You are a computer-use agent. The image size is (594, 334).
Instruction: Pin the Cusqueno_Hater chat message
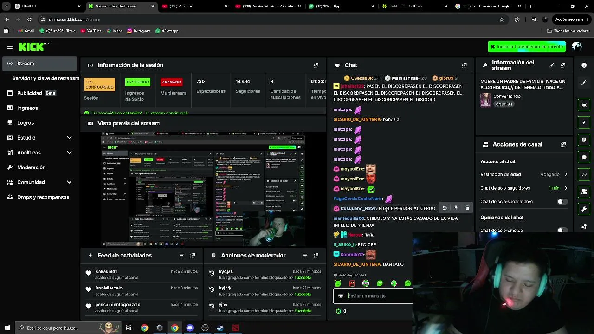pos(456,208)
